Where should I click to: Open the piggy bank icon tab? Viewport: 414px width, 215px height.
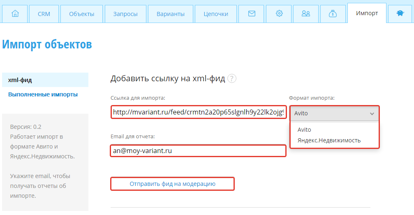pos(400,14)
